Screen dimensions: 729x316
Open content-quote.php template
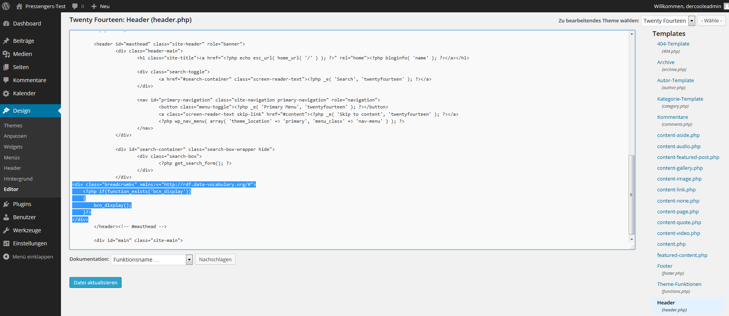(x=679, y=223)
